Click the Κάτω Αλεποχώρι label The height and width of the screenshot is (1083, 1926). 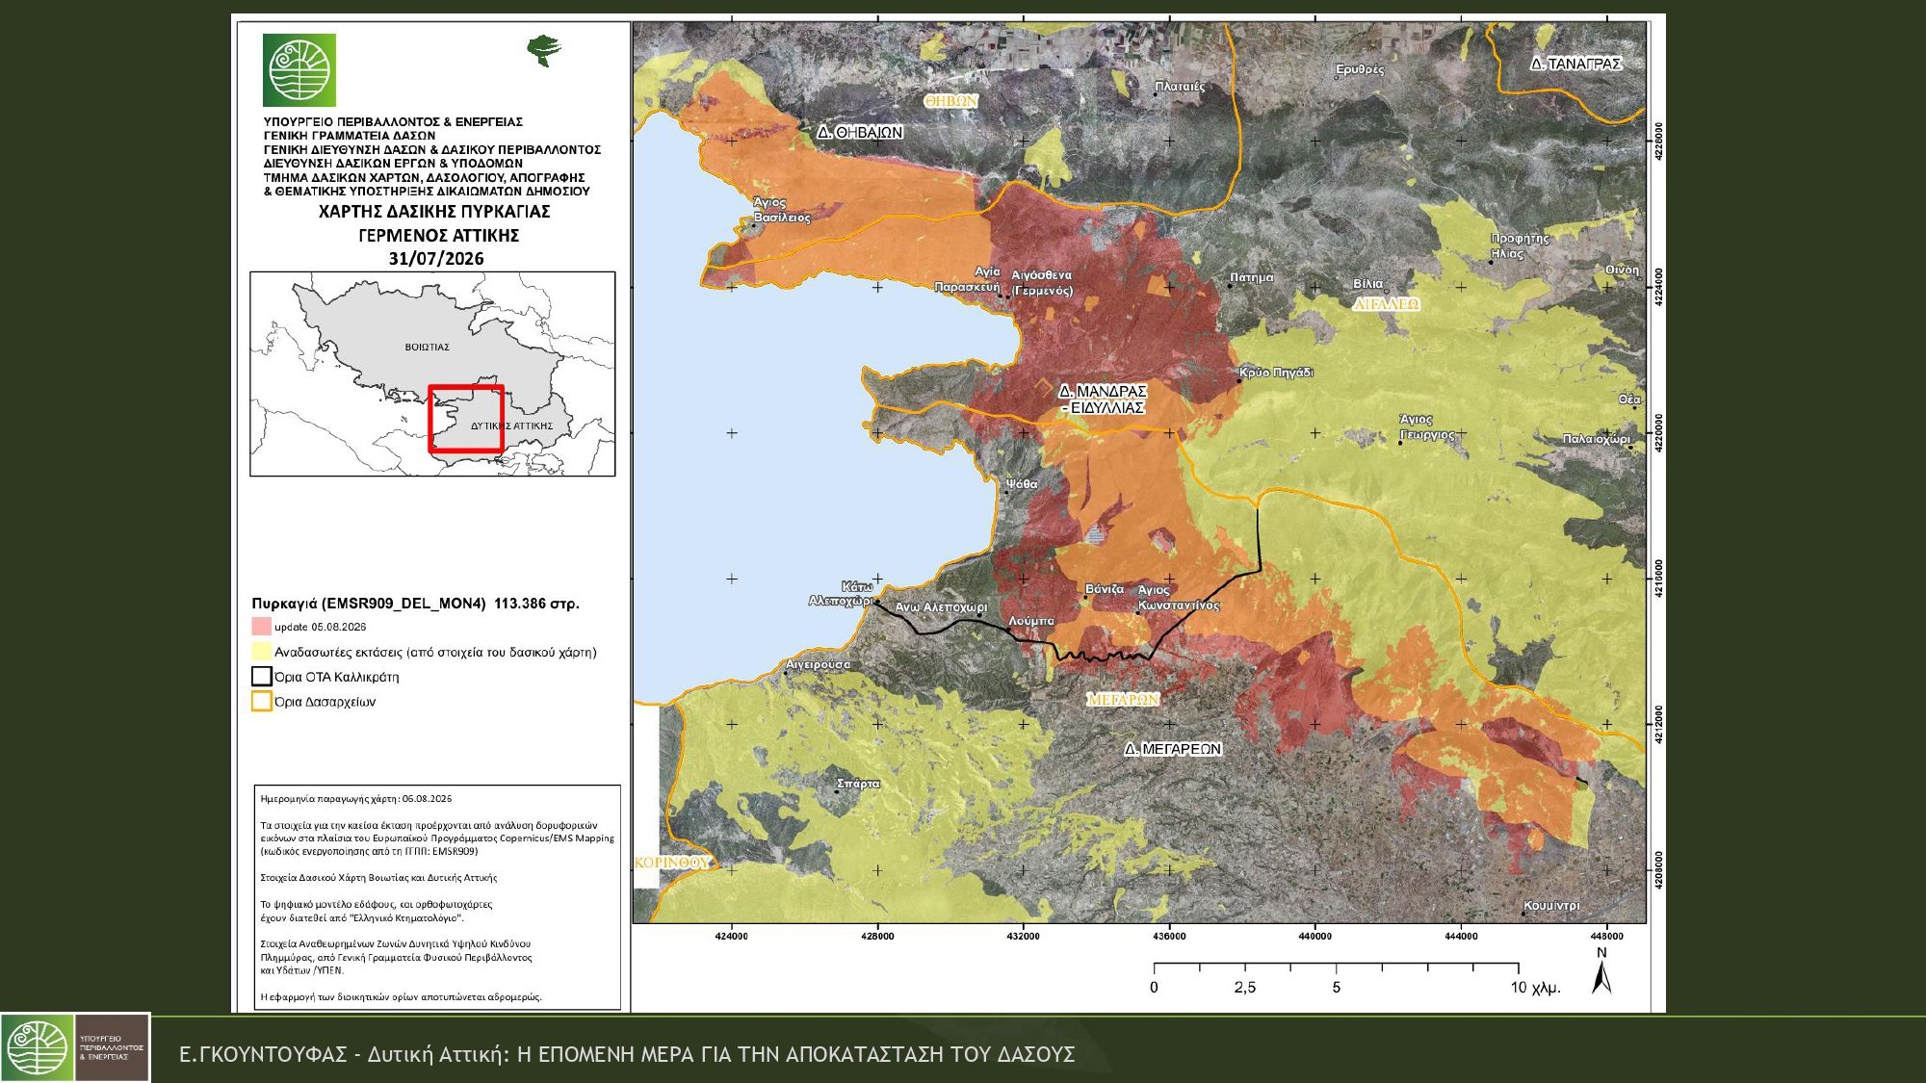[841, 594]
